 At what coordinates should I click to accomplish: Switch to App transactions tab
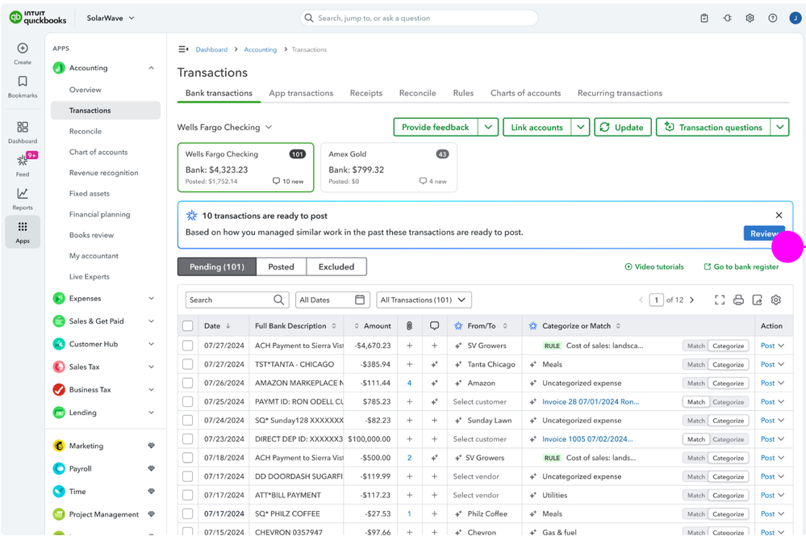point(301,93)
